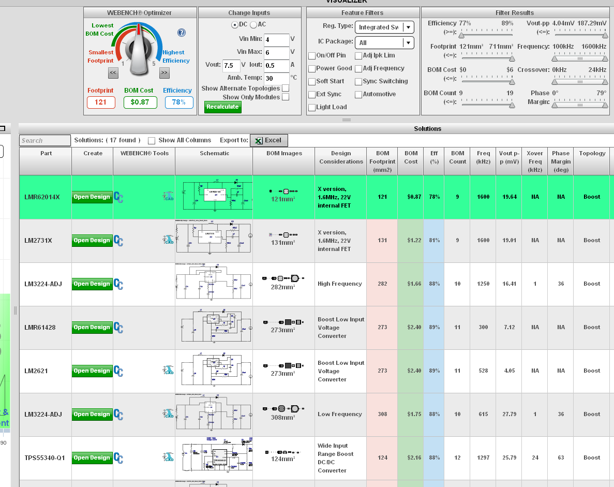Viewport: 614px width, 487px height.
Task: Sort by BOM Footprint column header
Action: pos(382,161)
